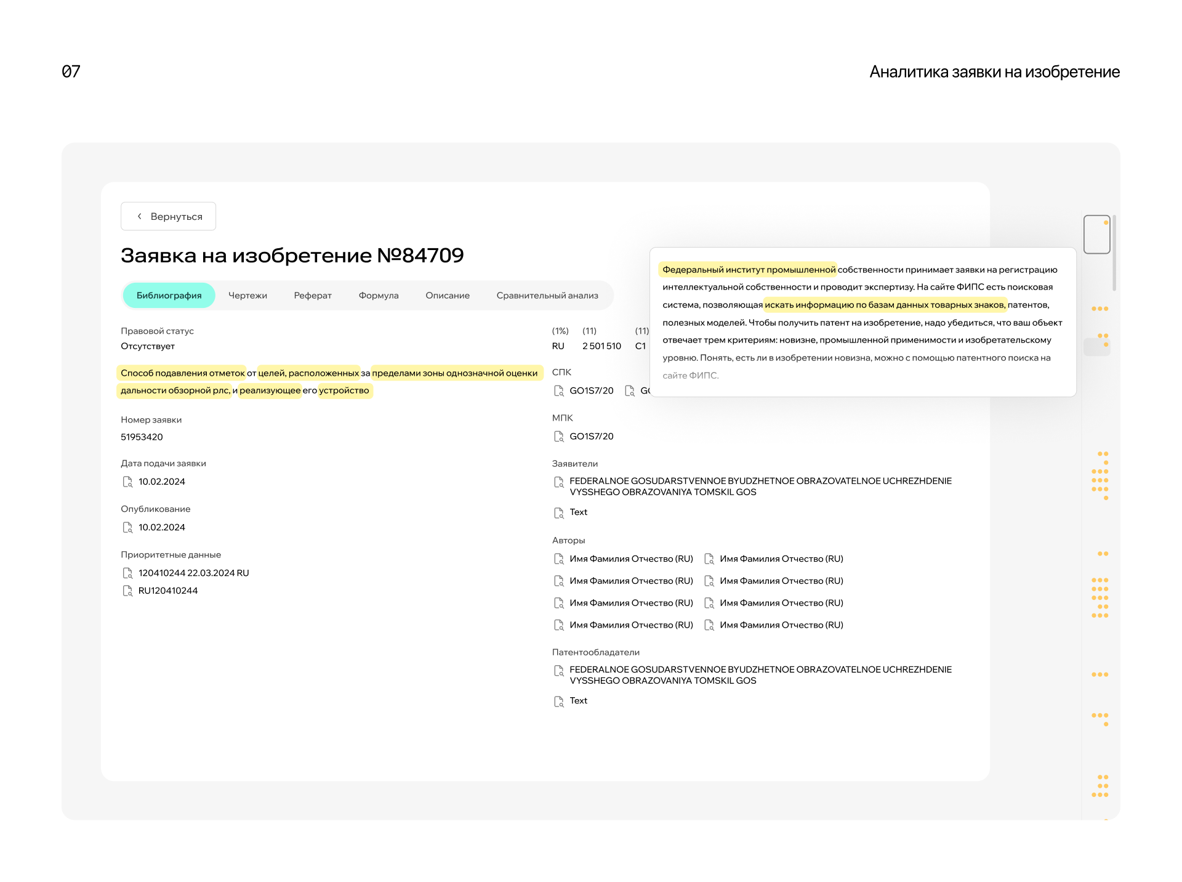
Task: Click the document icon next to Заявители FEDERALNOE entry
Action: click(558, 482)
